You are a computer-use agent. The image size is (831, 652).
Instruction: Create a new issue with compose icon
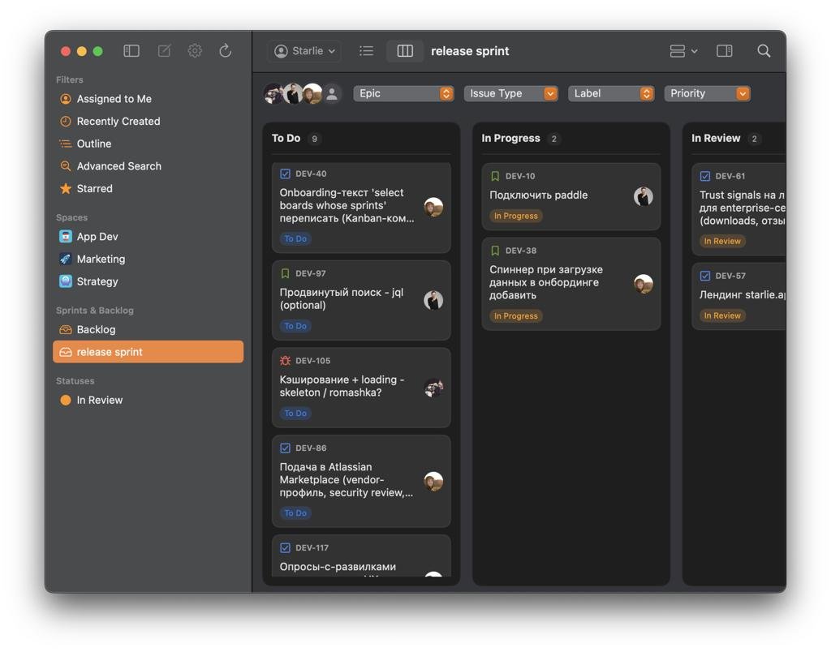point(164,51)
